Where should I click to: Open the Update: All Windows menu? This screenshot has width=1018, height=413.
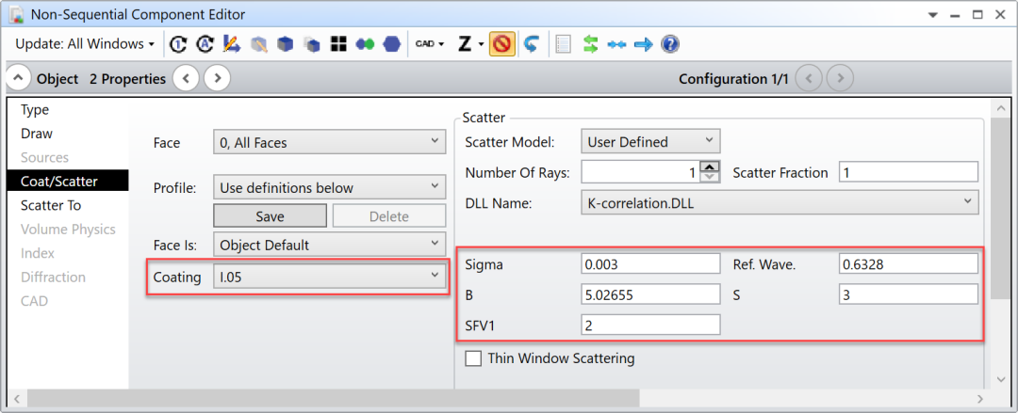tap(85, 44)
